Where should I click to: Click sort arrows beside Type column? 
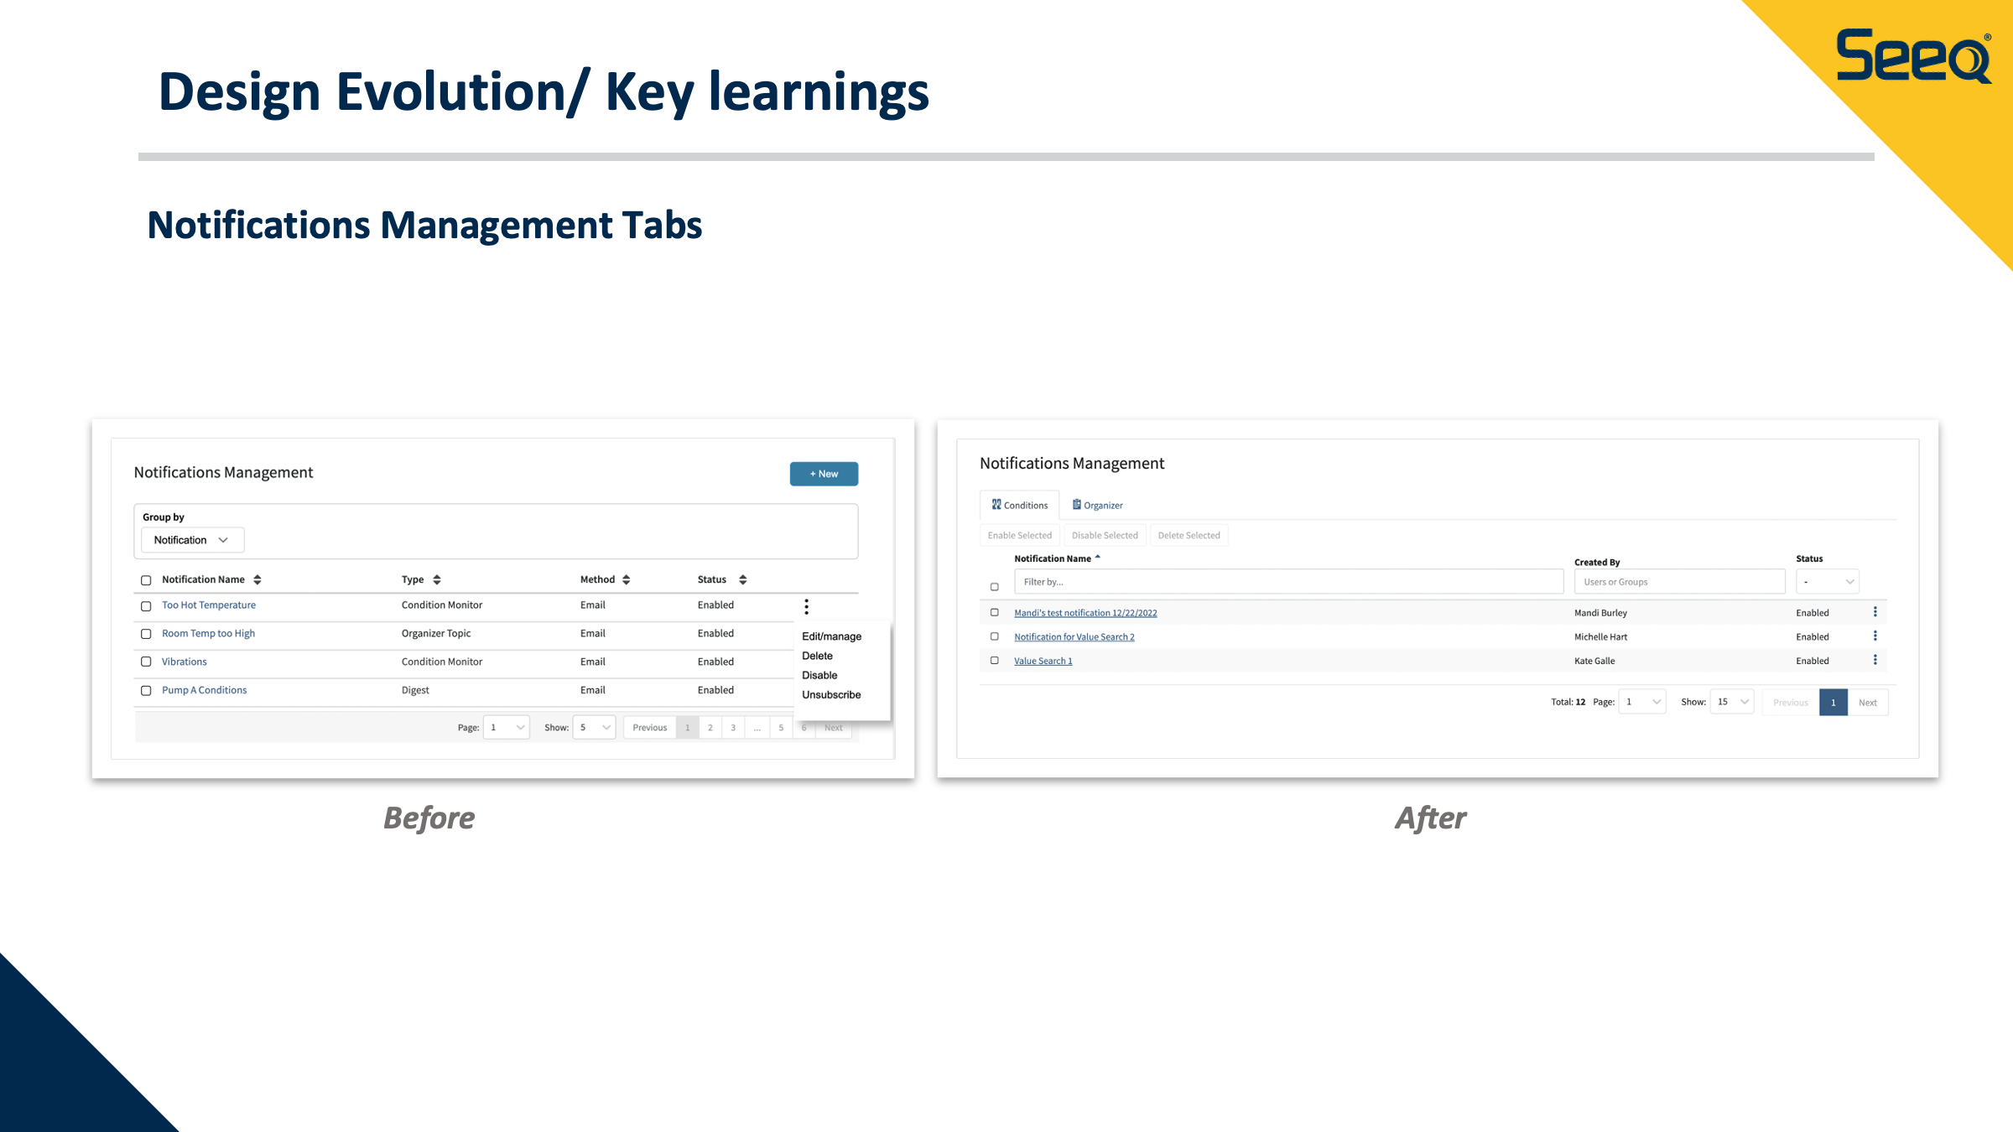click(437, 579)
